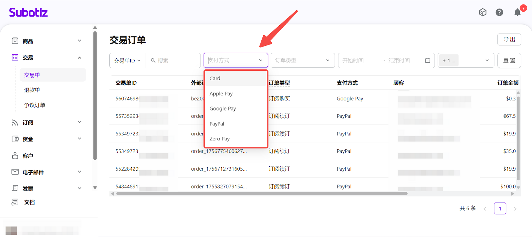The height and width of the screenshot is (237, 532).
Task: Click the 电子邮件 envelope icon
Action: coord(15,172)
